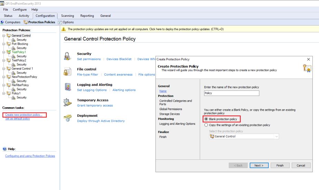Click the TestPolicy1 green check policy icon

point(9,52)
